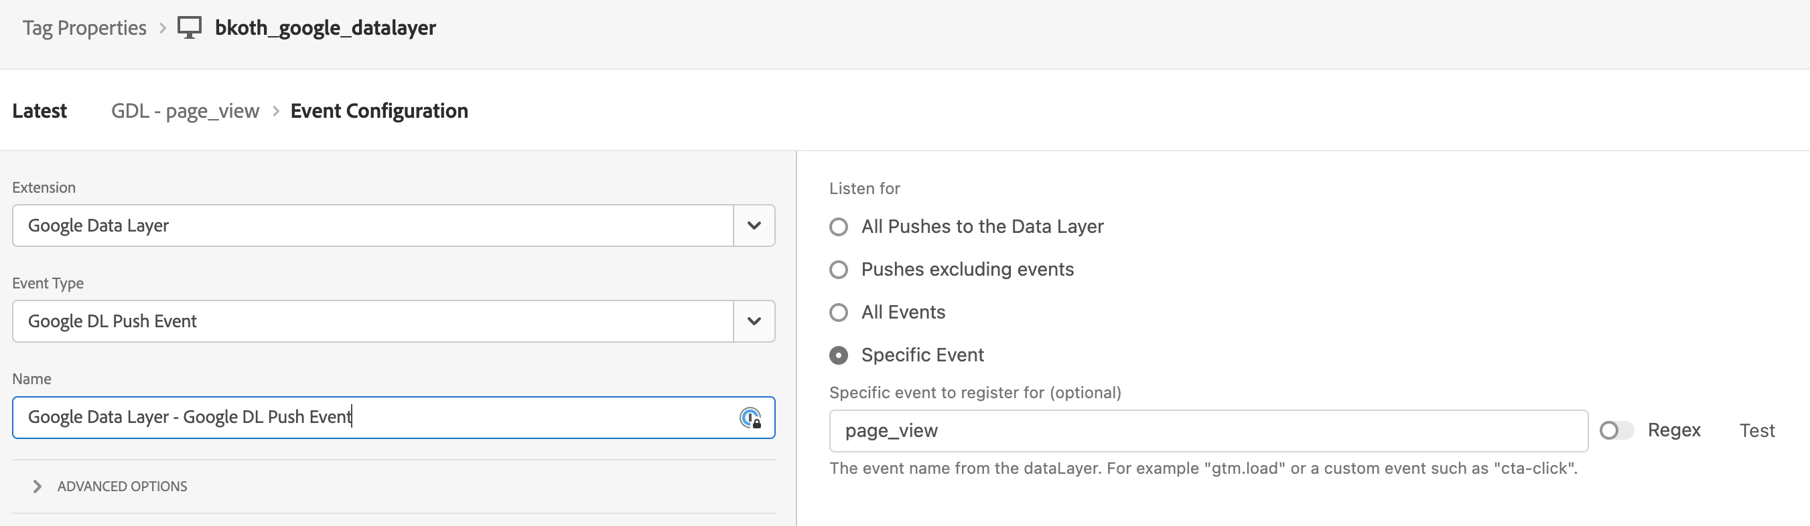Select the Specific Event radio button
The height and width of the screenshot is (526, 1810).
838,355
